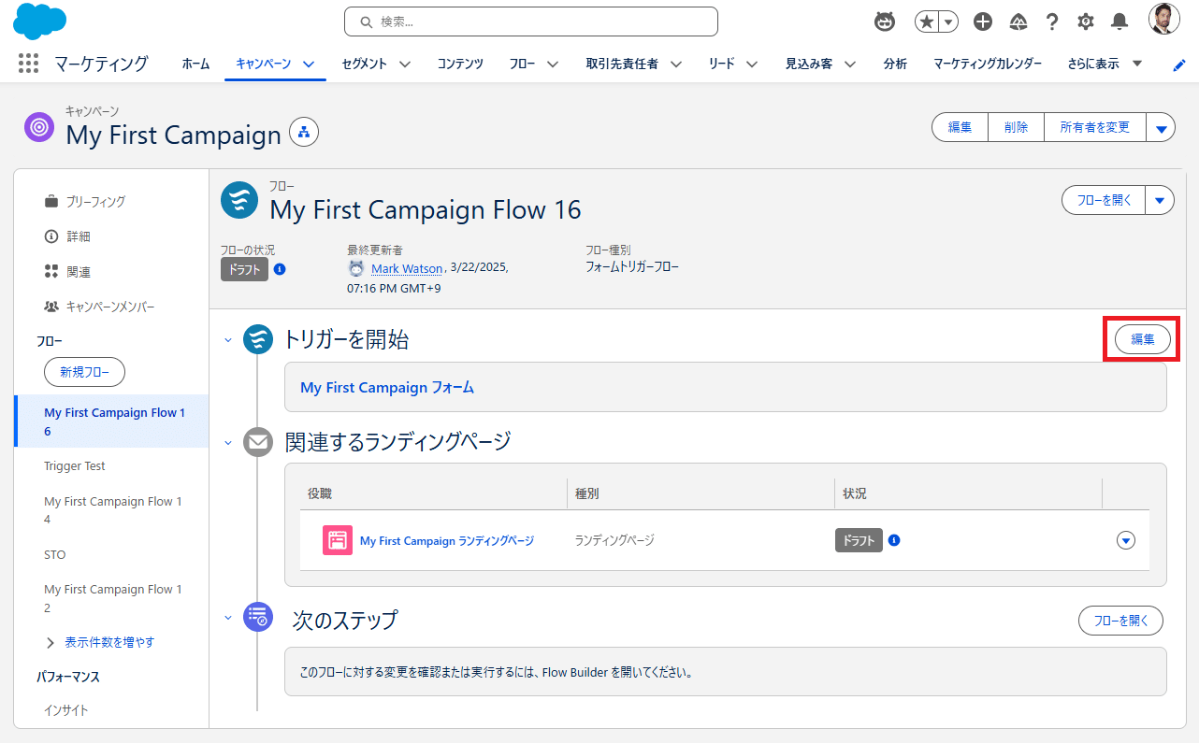Click the キャンペーンメンバー people icon

[51, 307]
